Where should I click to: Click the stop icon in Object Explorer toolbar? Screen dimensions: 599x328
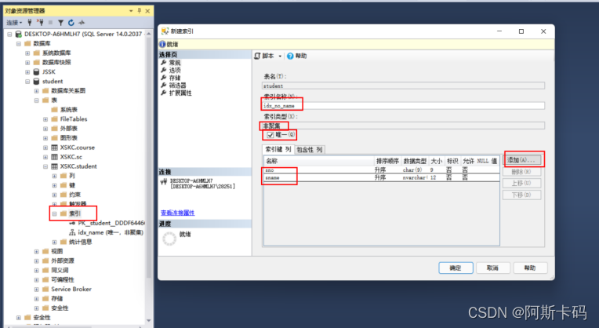click(50, 23)
